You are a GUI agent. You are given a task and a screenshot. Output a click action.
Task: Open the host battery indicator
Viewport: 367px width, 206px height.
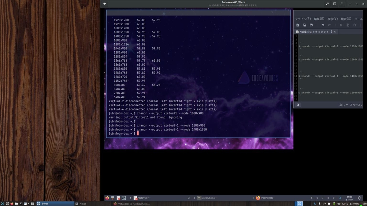[334, 204]
